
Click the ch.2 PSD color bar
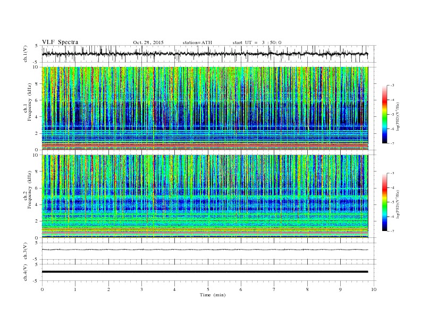[384, 202]
